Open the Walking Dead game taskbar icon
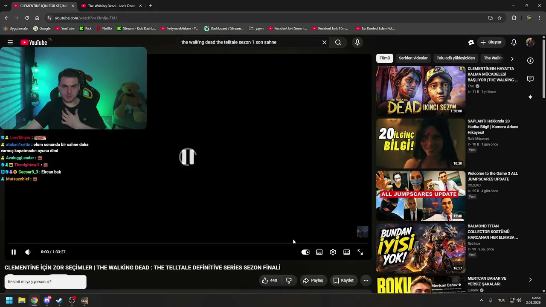 pyautogui.click(x=84, y=300)
